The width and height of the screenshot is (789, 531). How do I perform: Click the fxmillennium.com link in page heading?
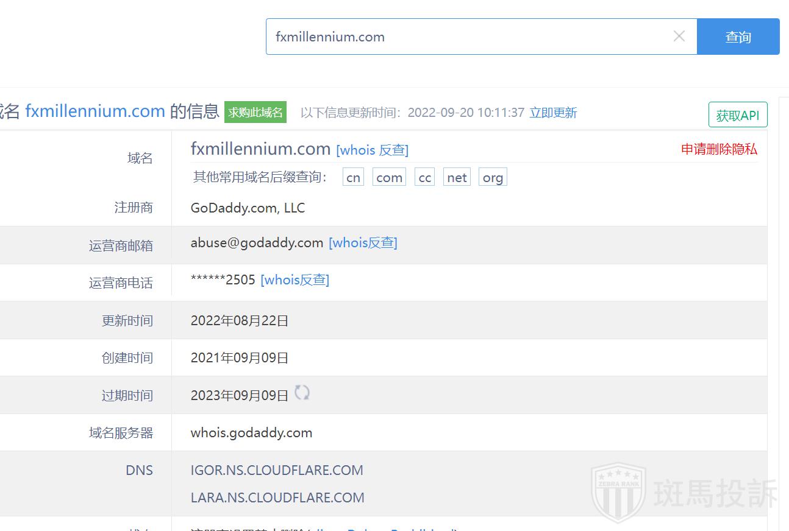coord(95,111)
